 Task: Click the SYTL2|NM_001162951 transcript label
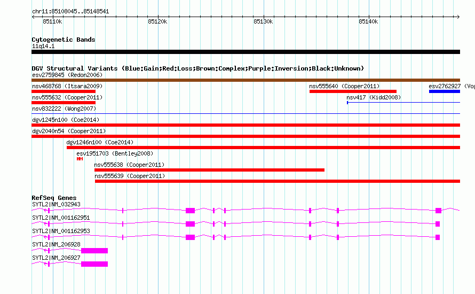point(61,218)
